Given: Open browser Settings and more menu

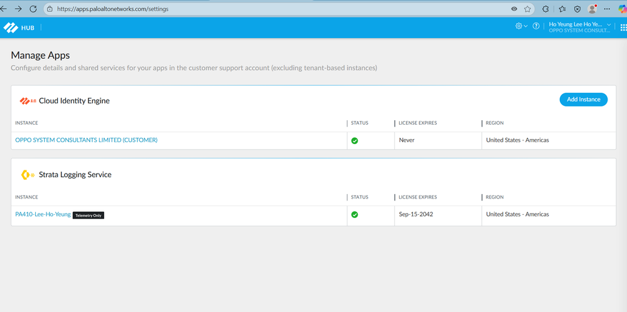Looking at the screenshot, I should (607, 9).
